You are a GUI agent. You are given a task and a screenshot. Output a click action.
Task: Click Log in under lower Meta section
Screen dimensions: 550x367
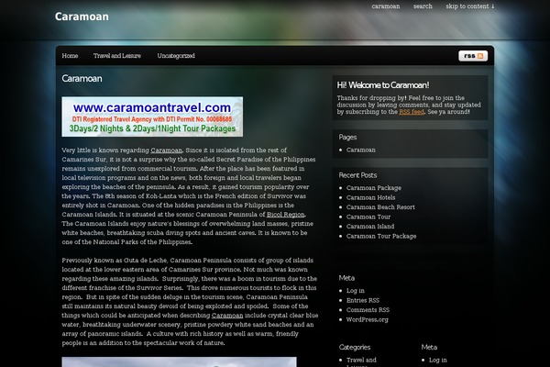point(438,360)
